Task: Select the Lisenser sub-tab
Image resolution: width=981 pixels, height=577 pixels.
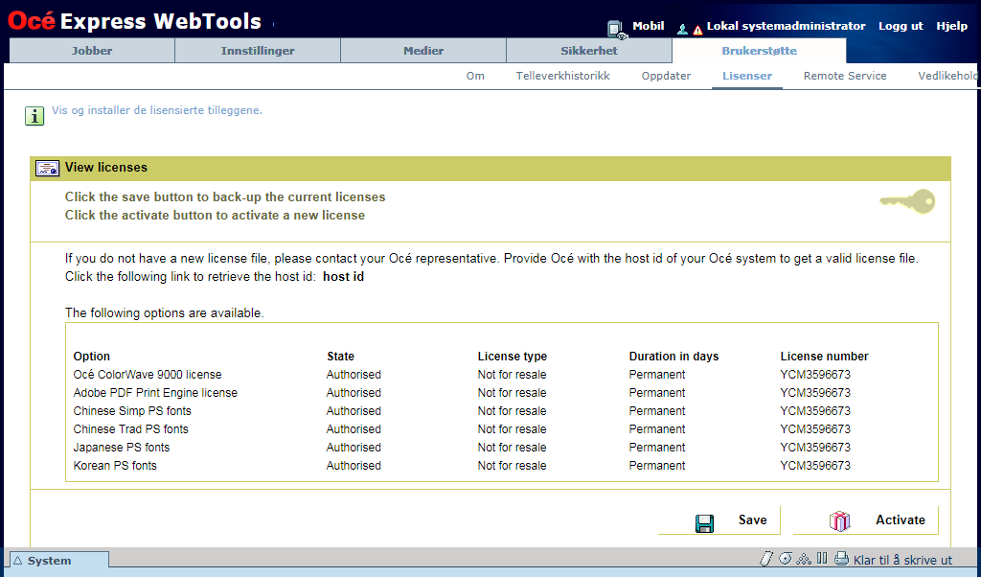Action: pyautogui.click(x=747, y=76)
